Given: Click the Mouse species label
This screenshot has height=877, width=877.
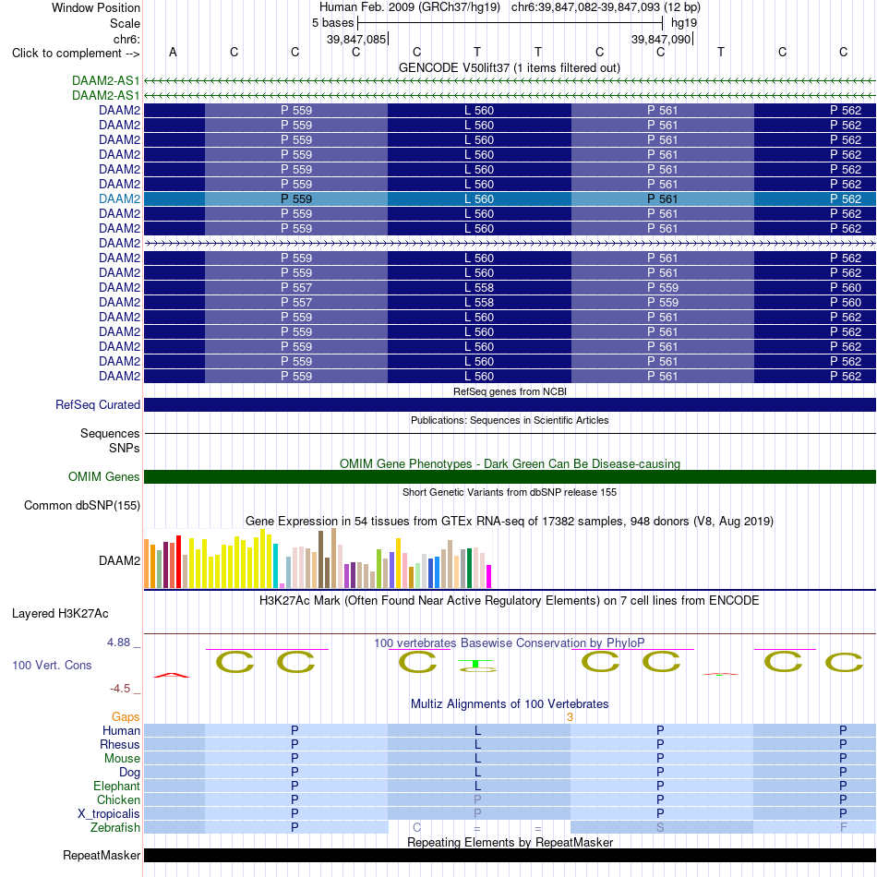Looking at the screenshot, I should [x=122, y=759].
